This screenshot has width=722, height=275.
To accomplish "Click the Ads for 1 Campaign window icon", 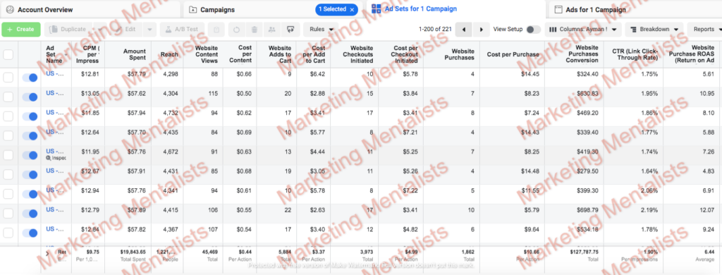I will pyautogui.click(x=558, y=10).
